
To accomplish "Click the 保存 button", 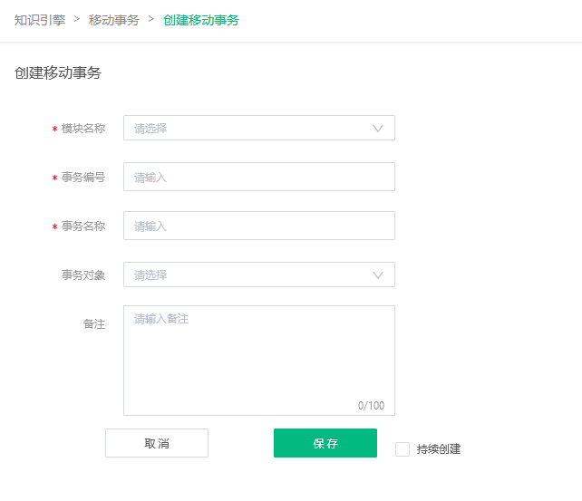I will click(325, 443).
